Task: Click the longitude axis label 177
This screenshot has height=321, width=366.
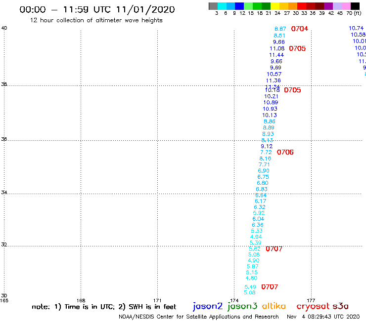Action: coord(311,300)
